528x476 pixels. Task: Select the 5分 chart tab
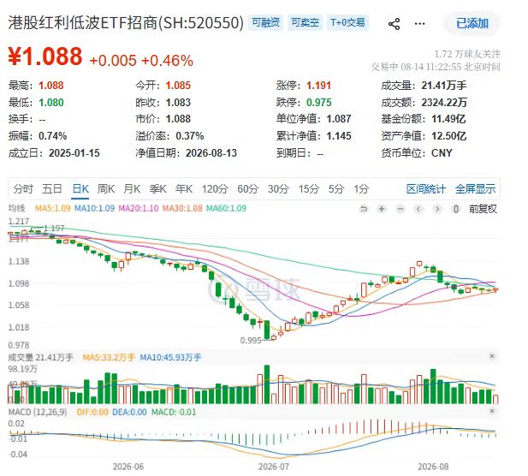(x=336, y=189)
